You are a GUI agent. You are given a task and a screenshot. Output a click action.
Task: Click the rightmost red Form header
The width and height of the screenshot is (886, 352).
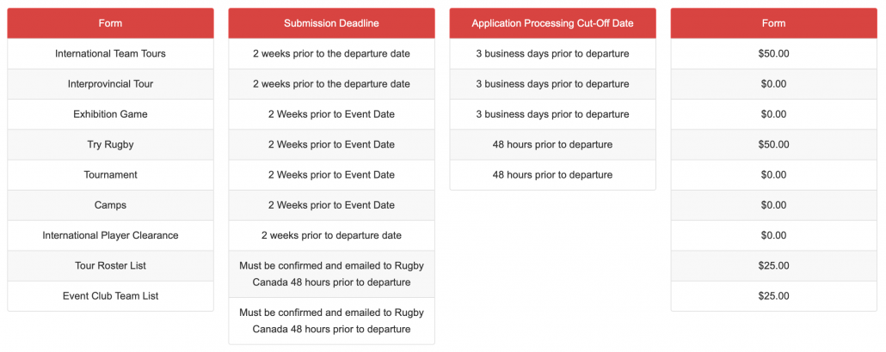tap(773, 23)
